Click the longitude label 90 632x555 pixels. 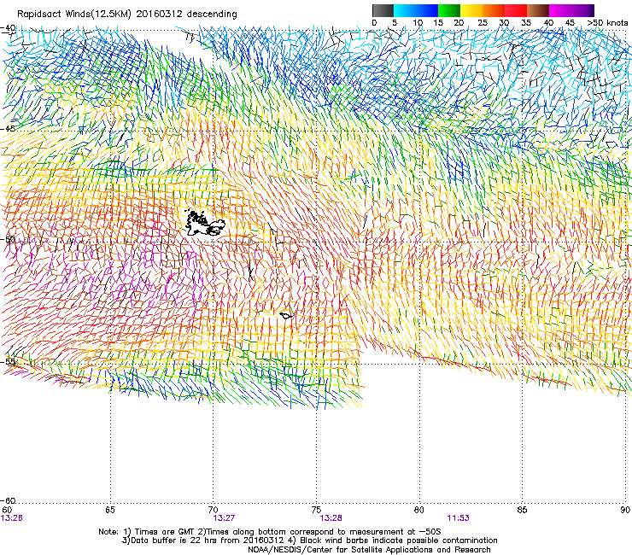pos(625,511)
